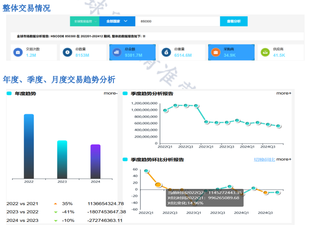The width and height of the screenshot is (321, 239).
Task: Click the 切换同比 link
Action: (264, 159)
